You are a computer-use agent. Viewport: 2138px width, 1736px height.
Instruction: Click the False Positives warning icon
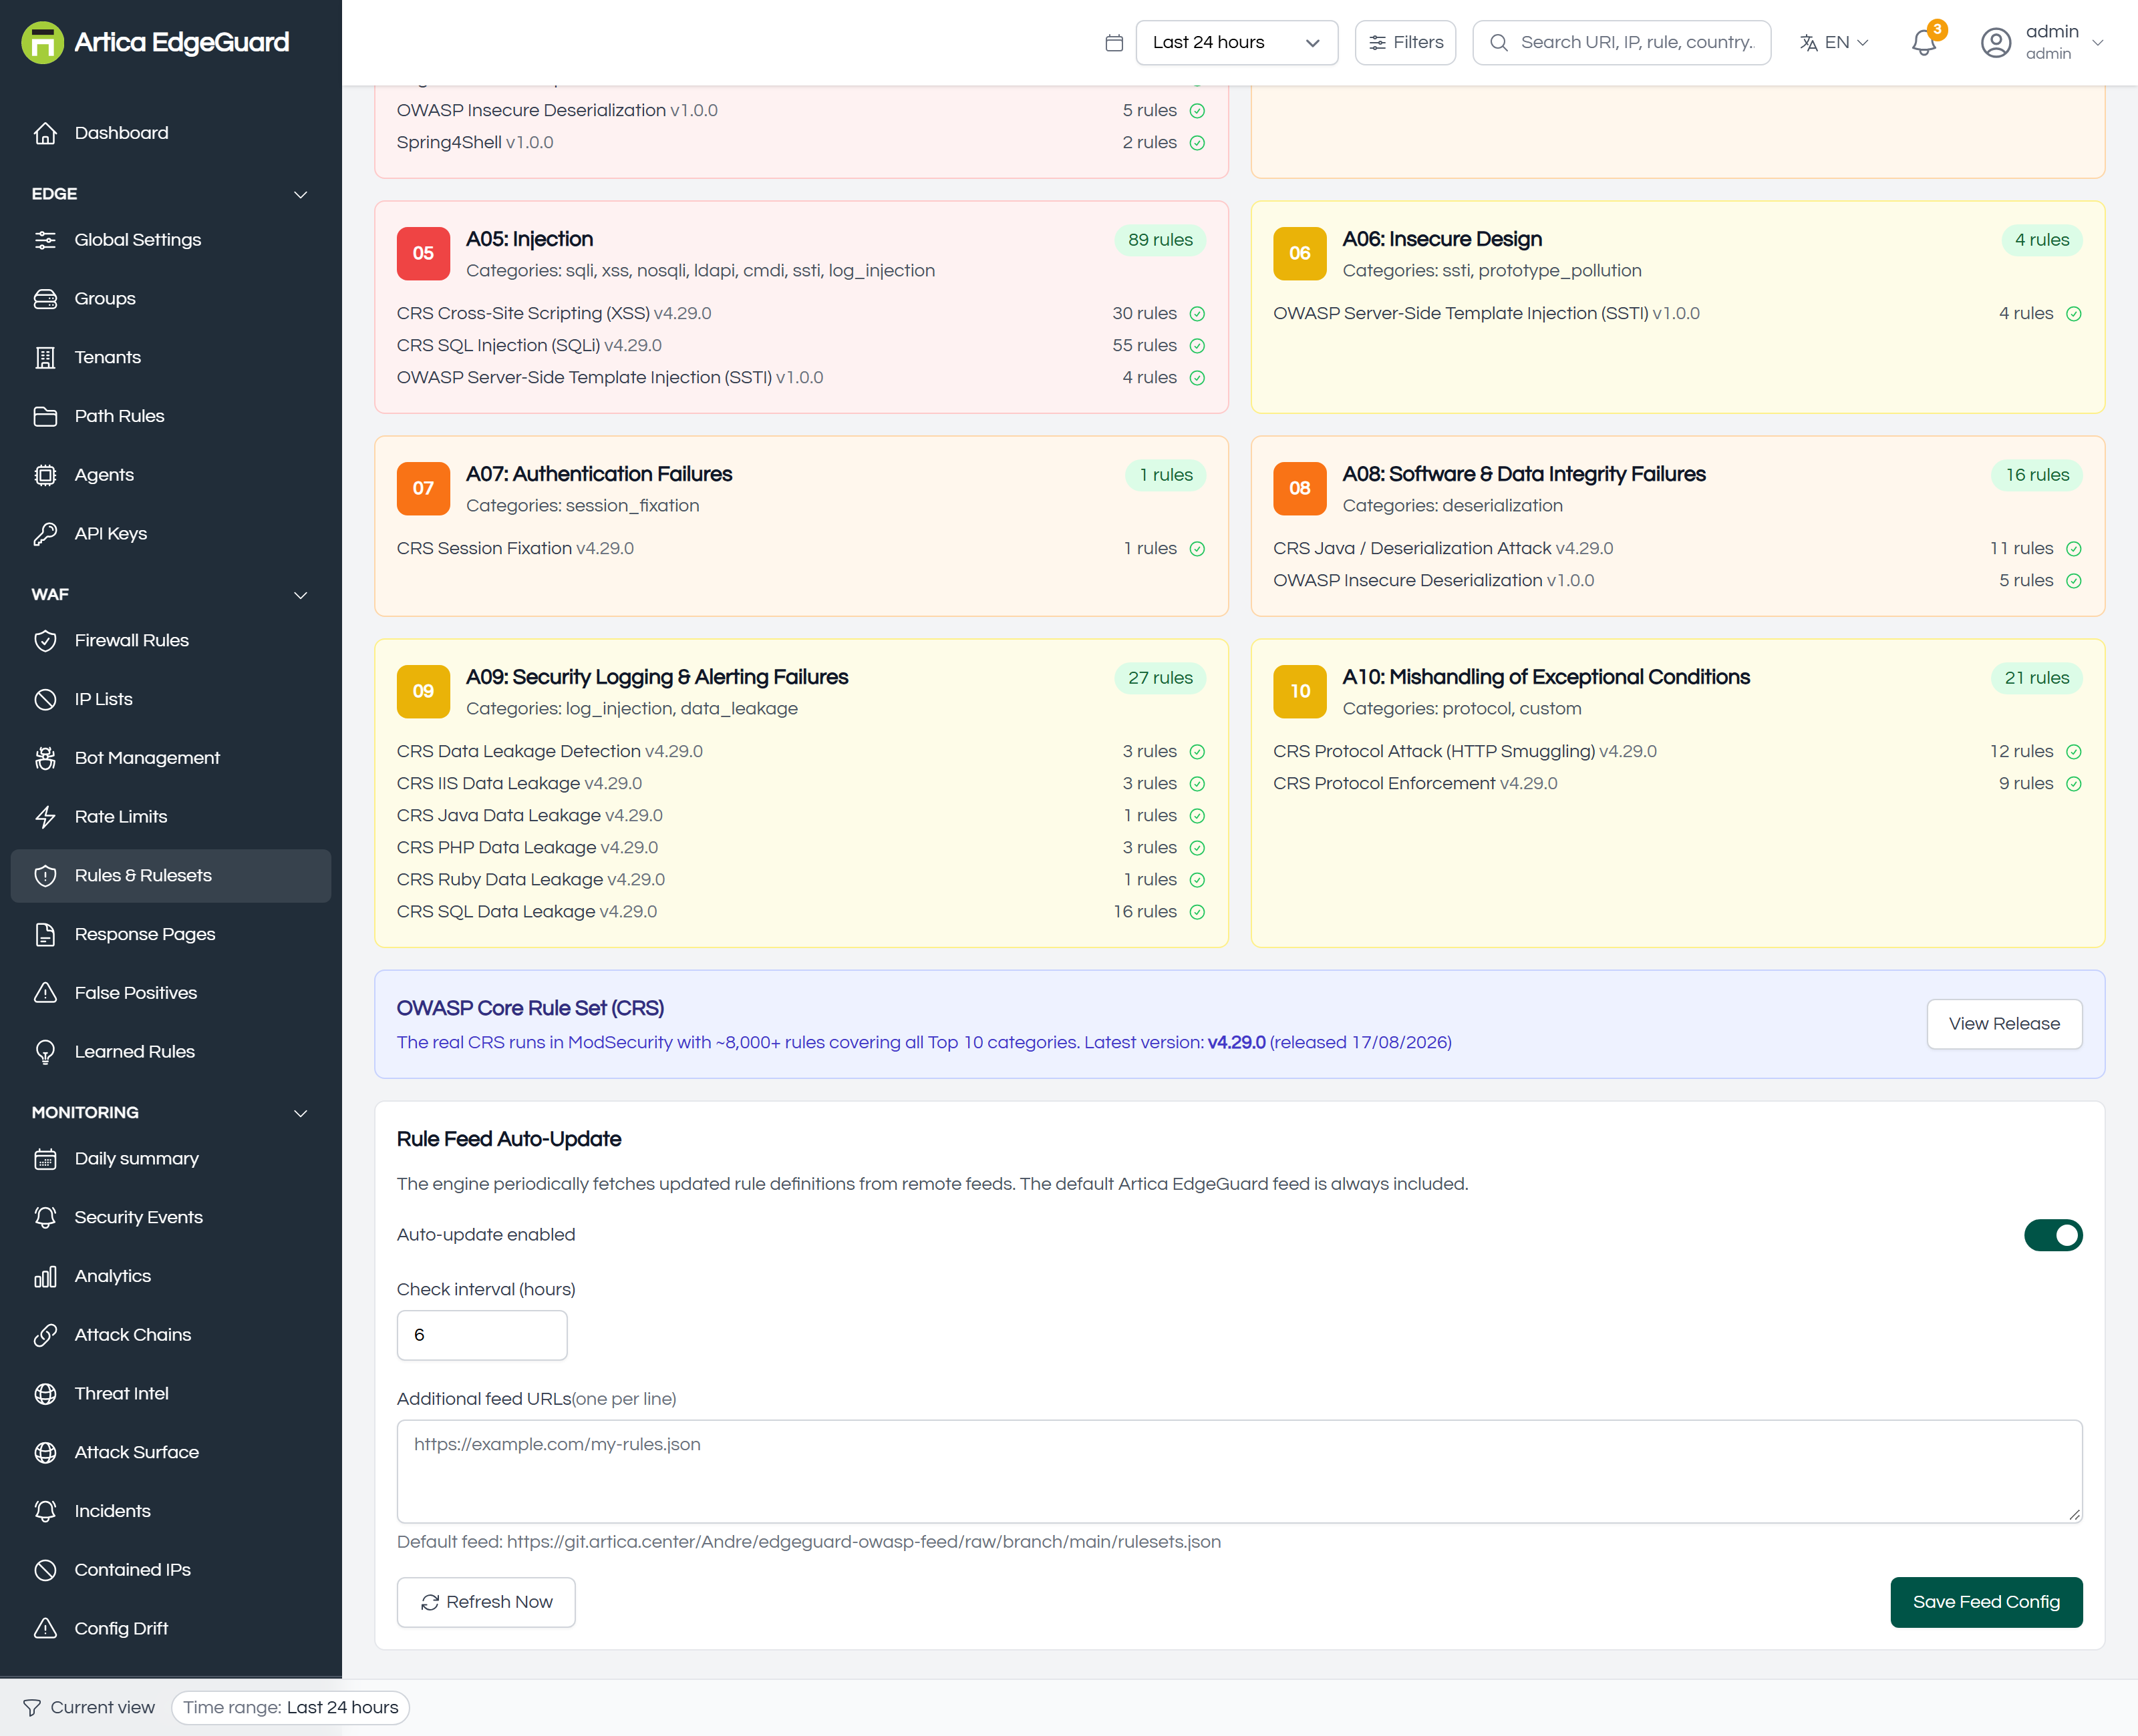(45, 993)
